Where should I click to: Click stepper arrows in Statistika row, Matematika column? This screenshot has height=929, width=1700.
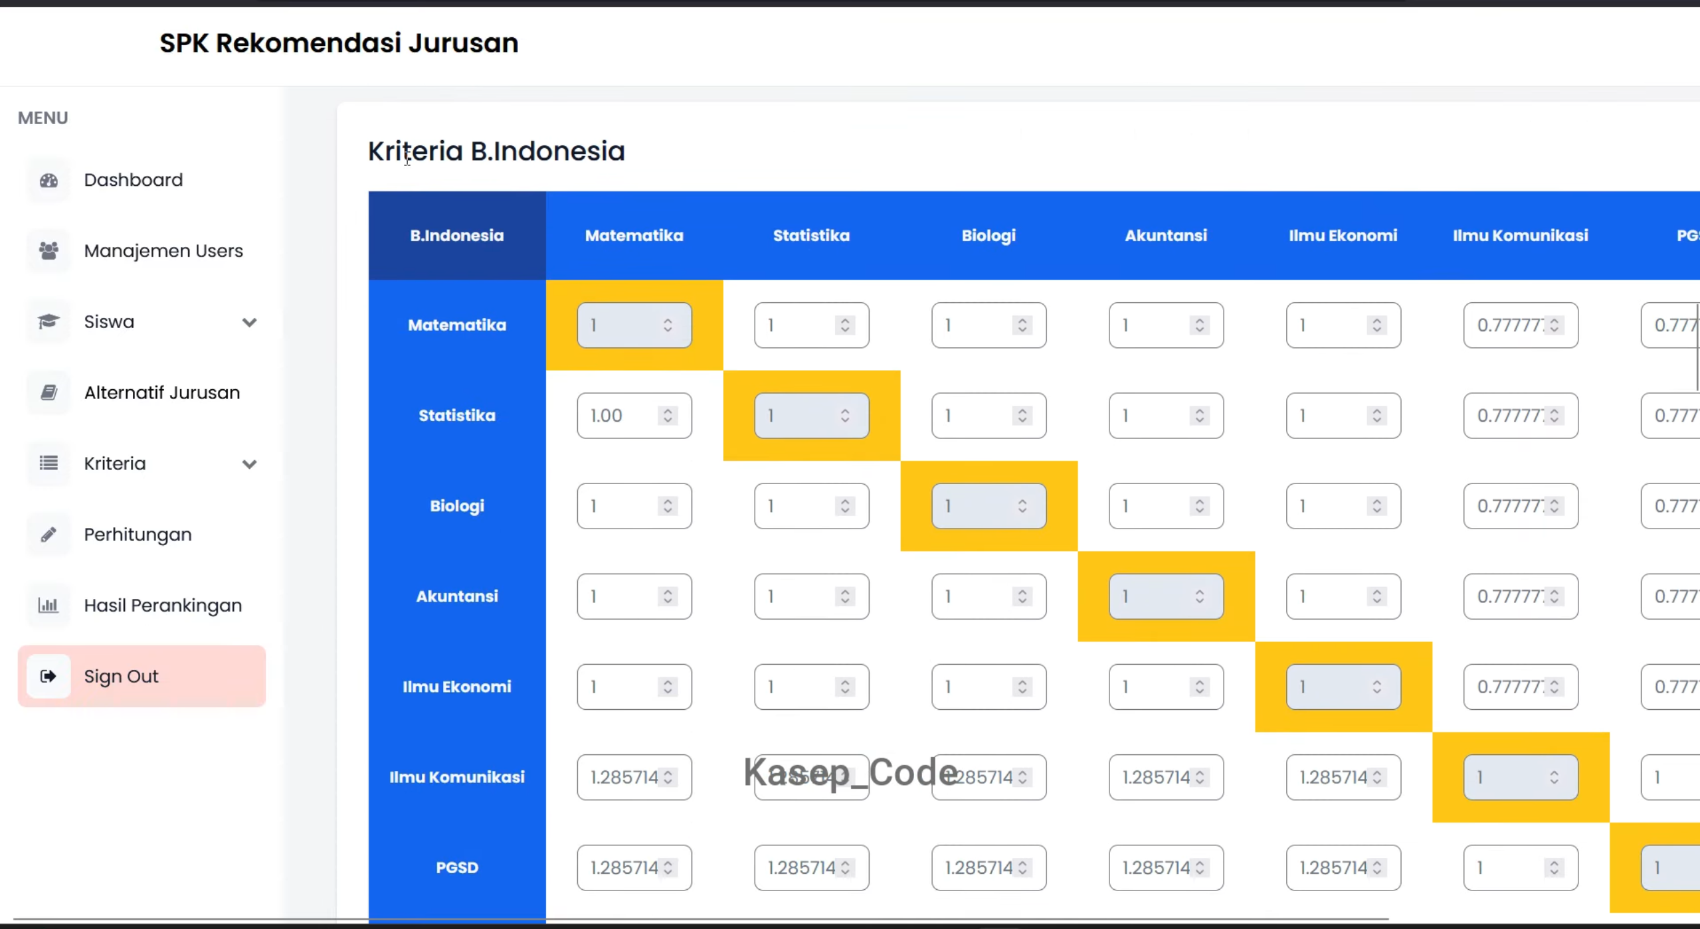tap(668, 416)
